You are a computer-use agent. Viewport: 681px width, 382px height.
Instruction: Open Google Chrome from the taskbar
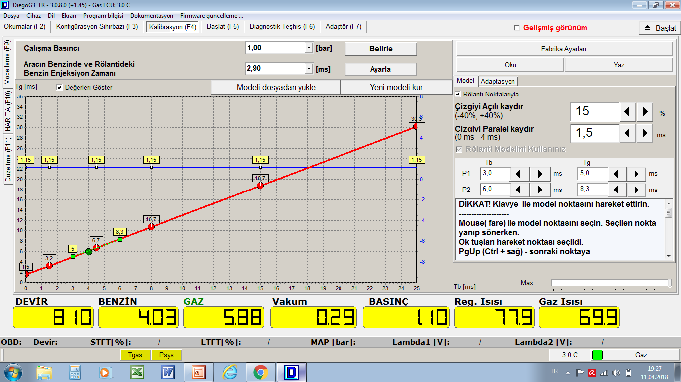[x=260, y=372]
